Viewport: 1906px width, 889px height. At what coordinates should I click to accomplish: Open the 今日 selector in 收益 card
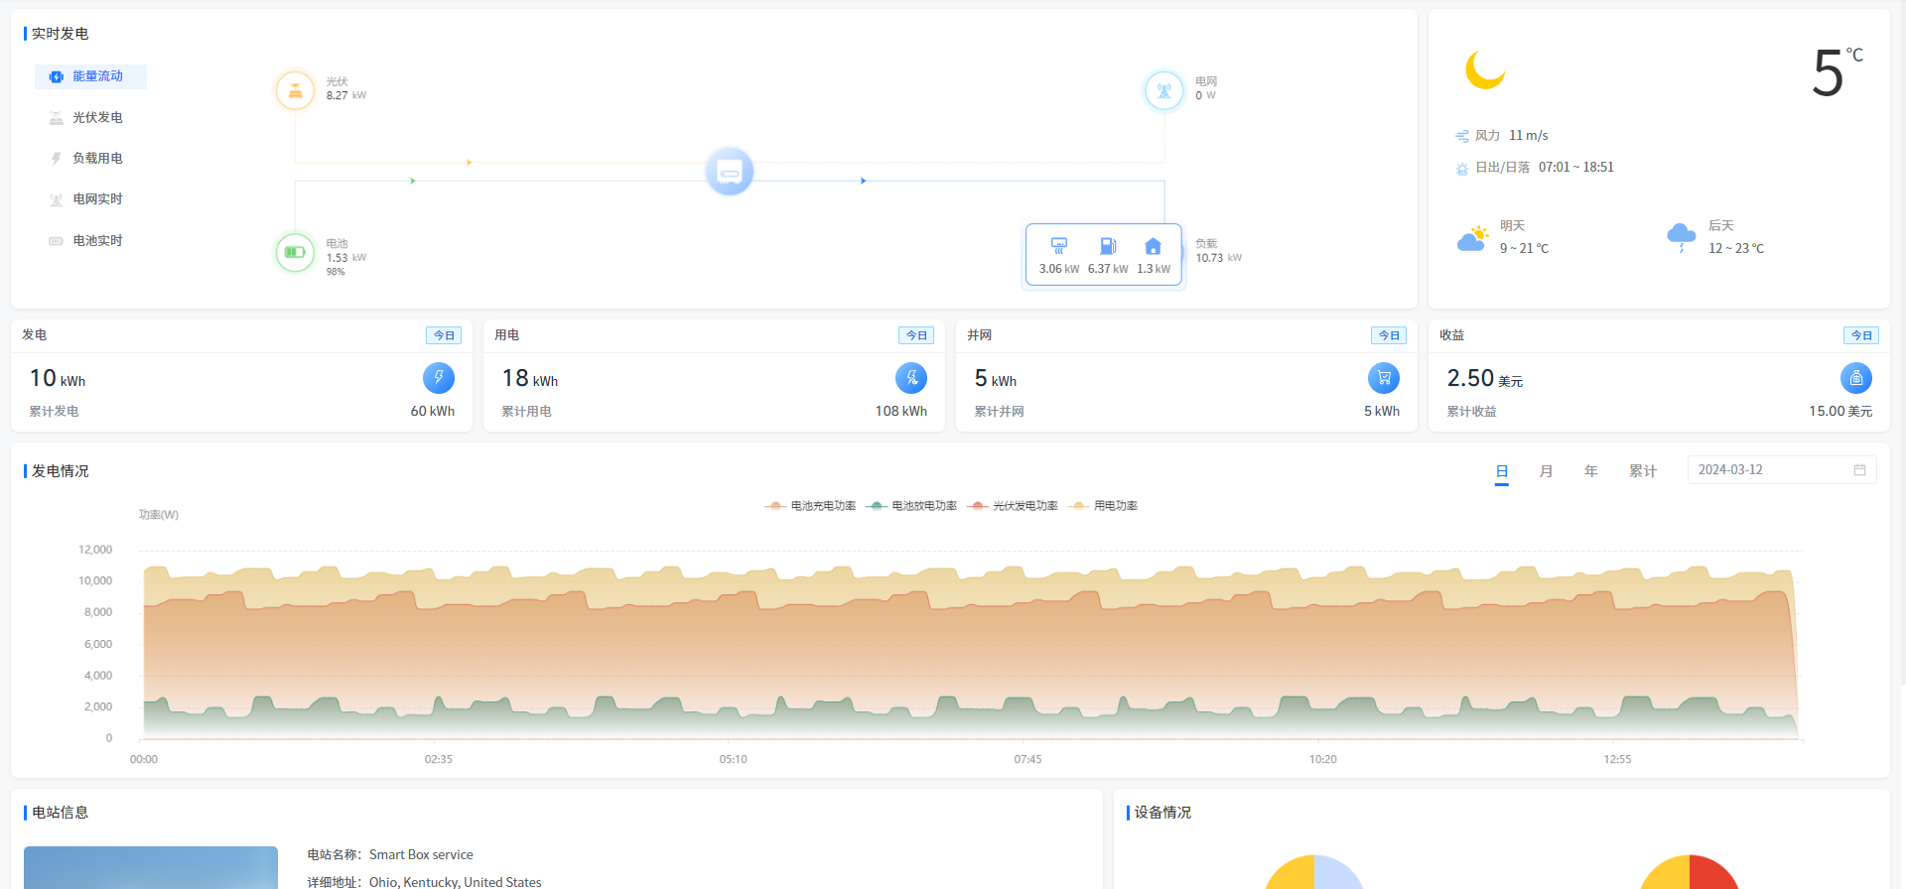coord(1861,335)
